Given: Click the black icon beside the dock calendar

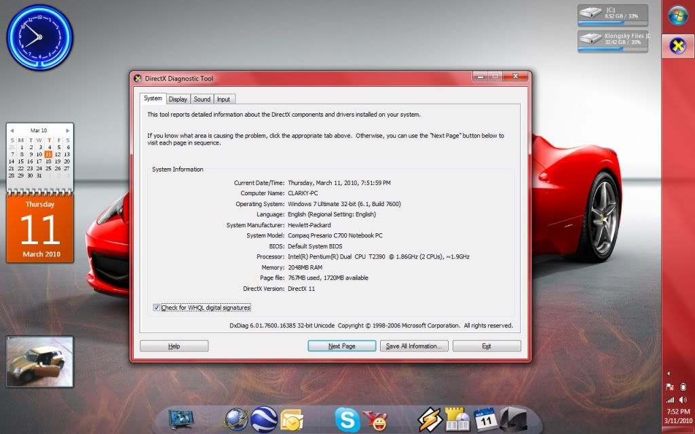Looking at the screenshot, I should [x=513, y=419].
